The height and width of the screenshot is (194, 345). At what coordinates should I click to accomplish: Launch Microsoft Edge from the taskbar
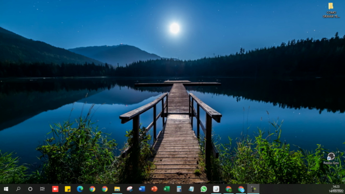point(80,189)
